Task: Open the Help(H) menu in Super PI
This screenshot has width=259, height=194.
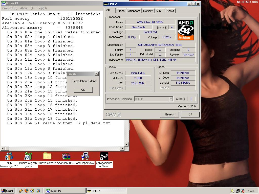Action: 42,8
